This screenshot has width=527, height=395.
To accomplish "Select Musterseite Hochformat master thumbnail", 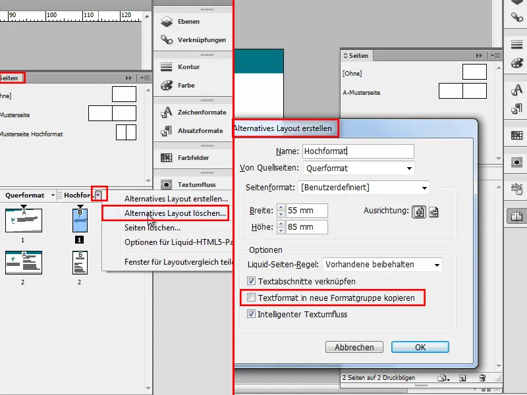I will [x=126, y=132].
